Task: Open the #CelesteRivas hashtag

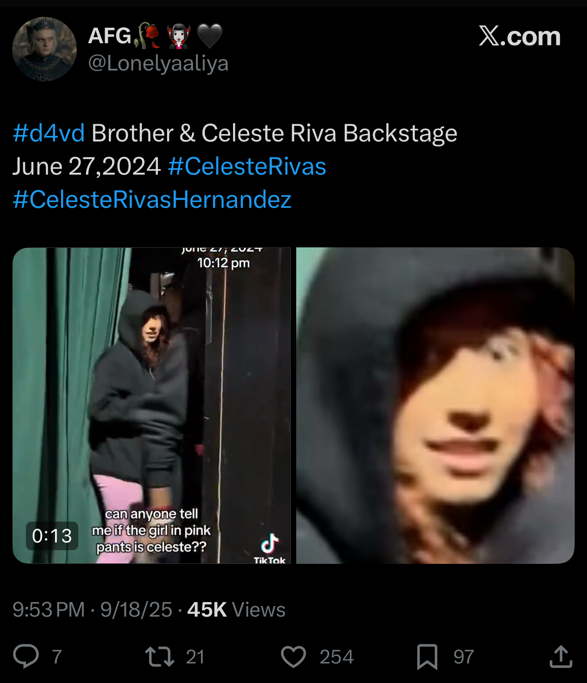Action: (x=247, y=166)
